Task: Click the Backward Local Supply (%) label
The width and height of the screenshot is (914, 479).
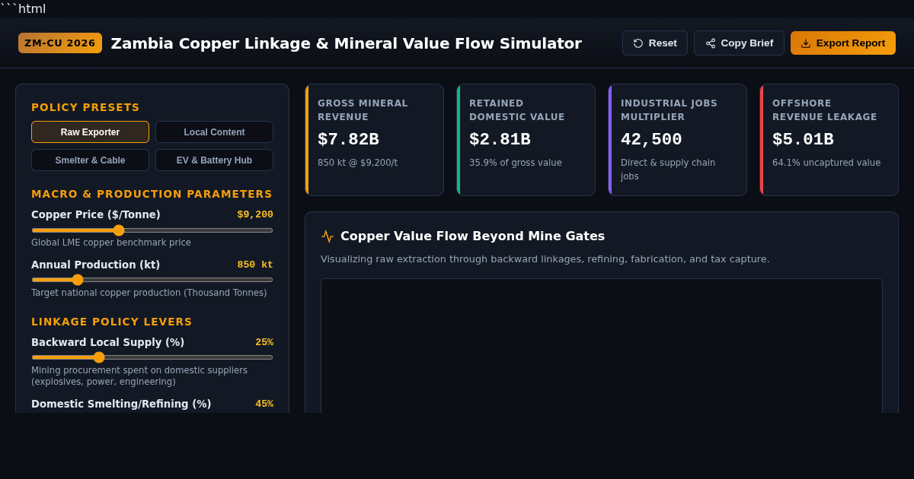Action: coord(108,342)
